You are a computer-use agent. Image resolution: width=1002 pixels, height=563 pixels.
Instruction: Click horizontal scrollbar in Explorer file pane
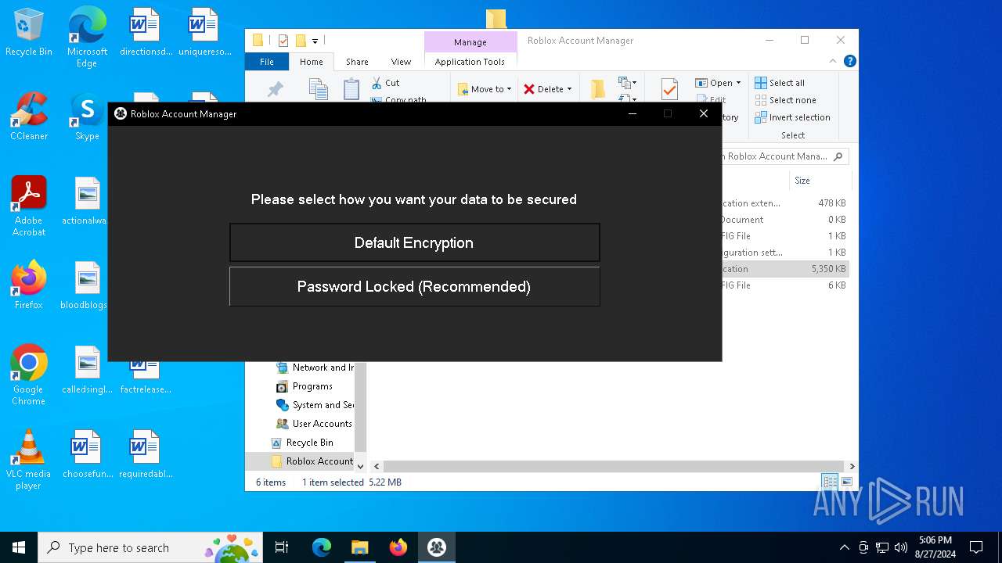(x=614, y=466)
